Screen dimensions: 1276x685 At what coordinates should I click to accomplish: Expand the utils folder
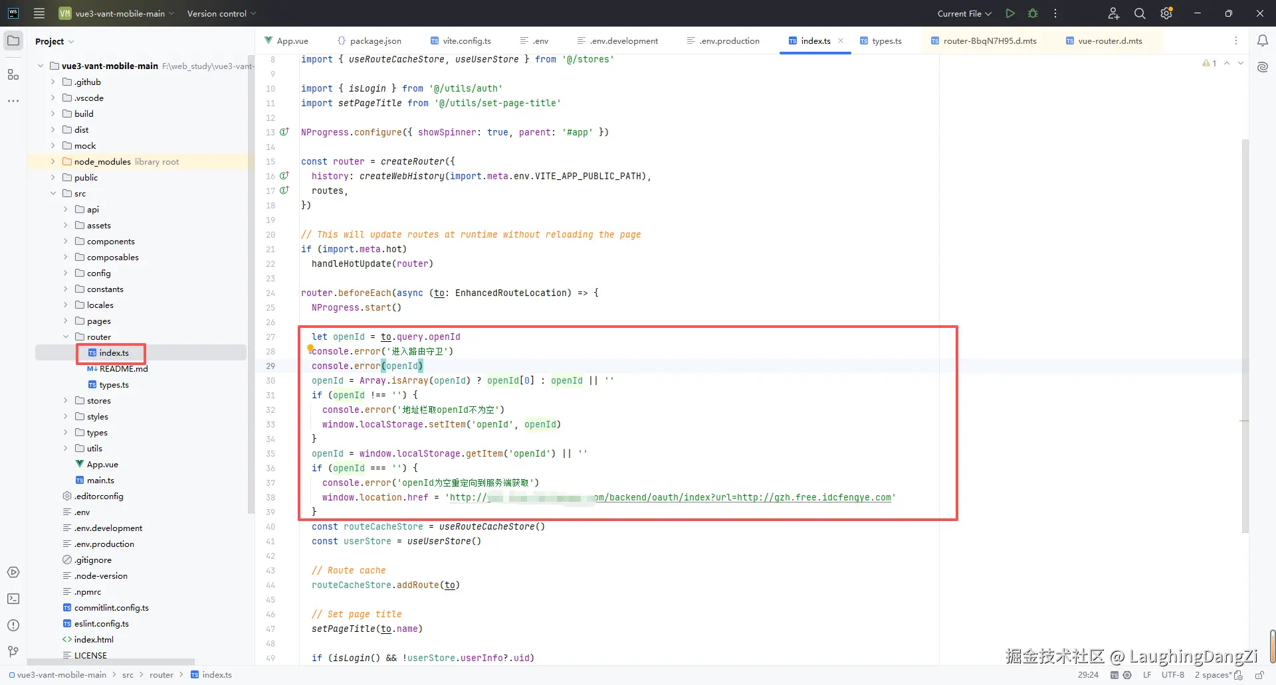pyautogui.click(x=66, y=448)
